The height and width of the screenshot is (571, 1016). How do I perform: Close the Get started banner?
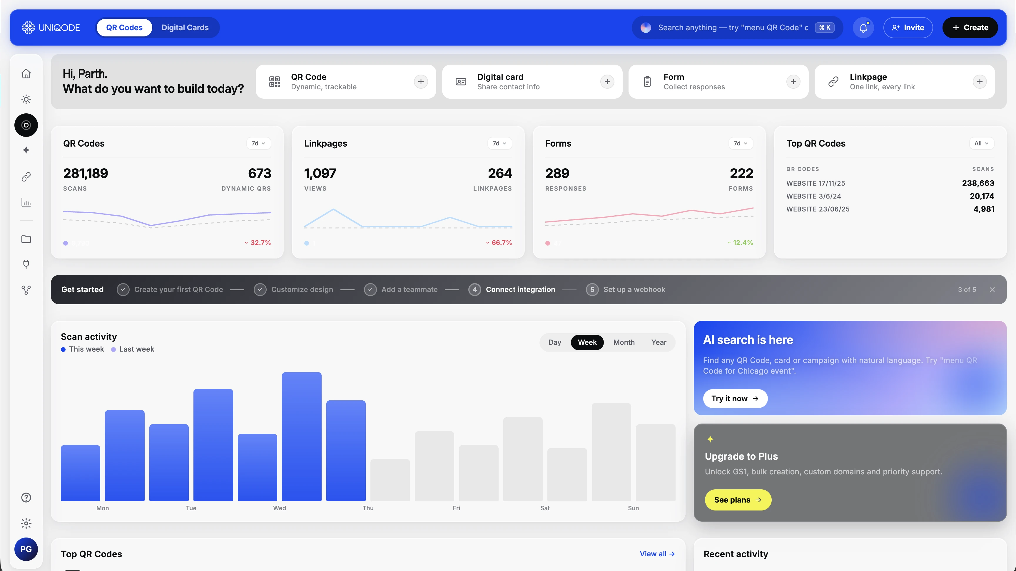992,290
